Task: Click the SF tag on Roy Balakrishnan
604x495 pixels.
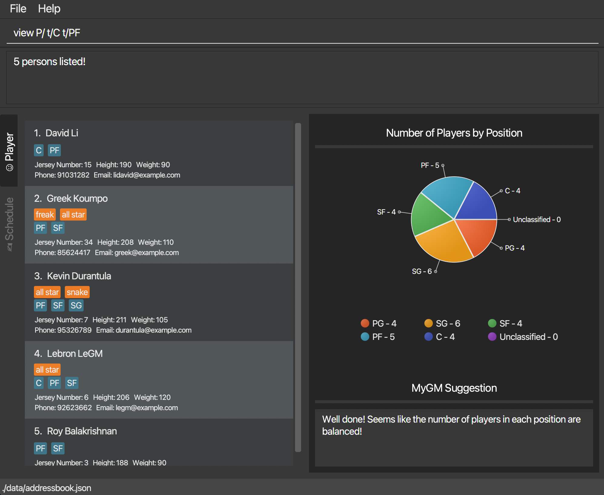Action: pyautogui.click(x=58, y=448)
